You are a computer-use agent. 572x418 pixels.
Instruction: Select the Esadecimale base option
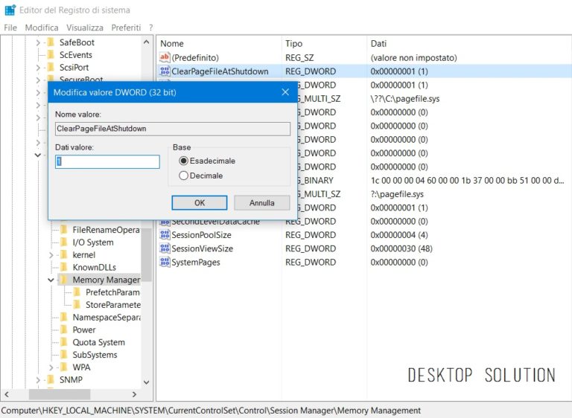point(183,161)
